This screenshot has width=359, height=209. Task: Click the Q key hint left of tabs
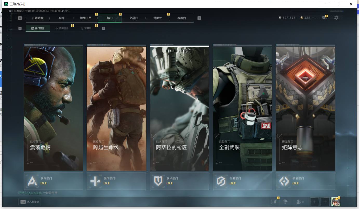(x=20, y=18)
